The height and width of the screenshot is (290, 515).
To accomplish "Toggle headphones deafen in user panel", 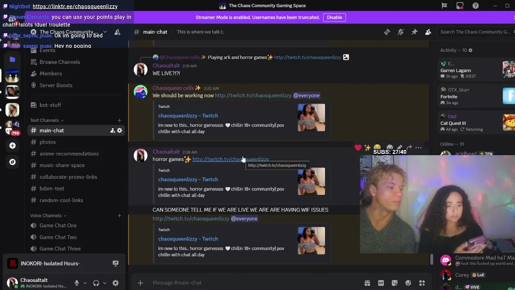I will [96, 283].
